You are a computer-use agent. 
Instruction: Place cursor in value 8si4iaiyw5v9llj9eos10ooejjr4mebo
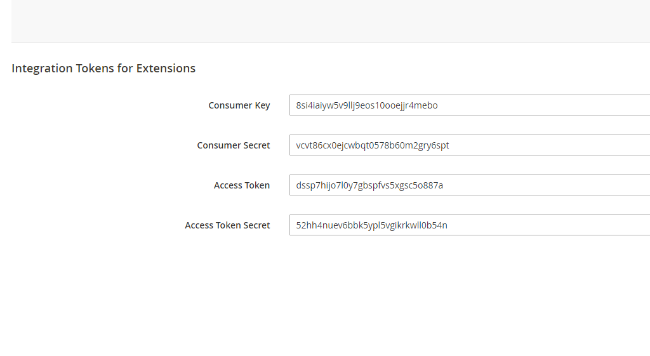click(x=366, y=105)
